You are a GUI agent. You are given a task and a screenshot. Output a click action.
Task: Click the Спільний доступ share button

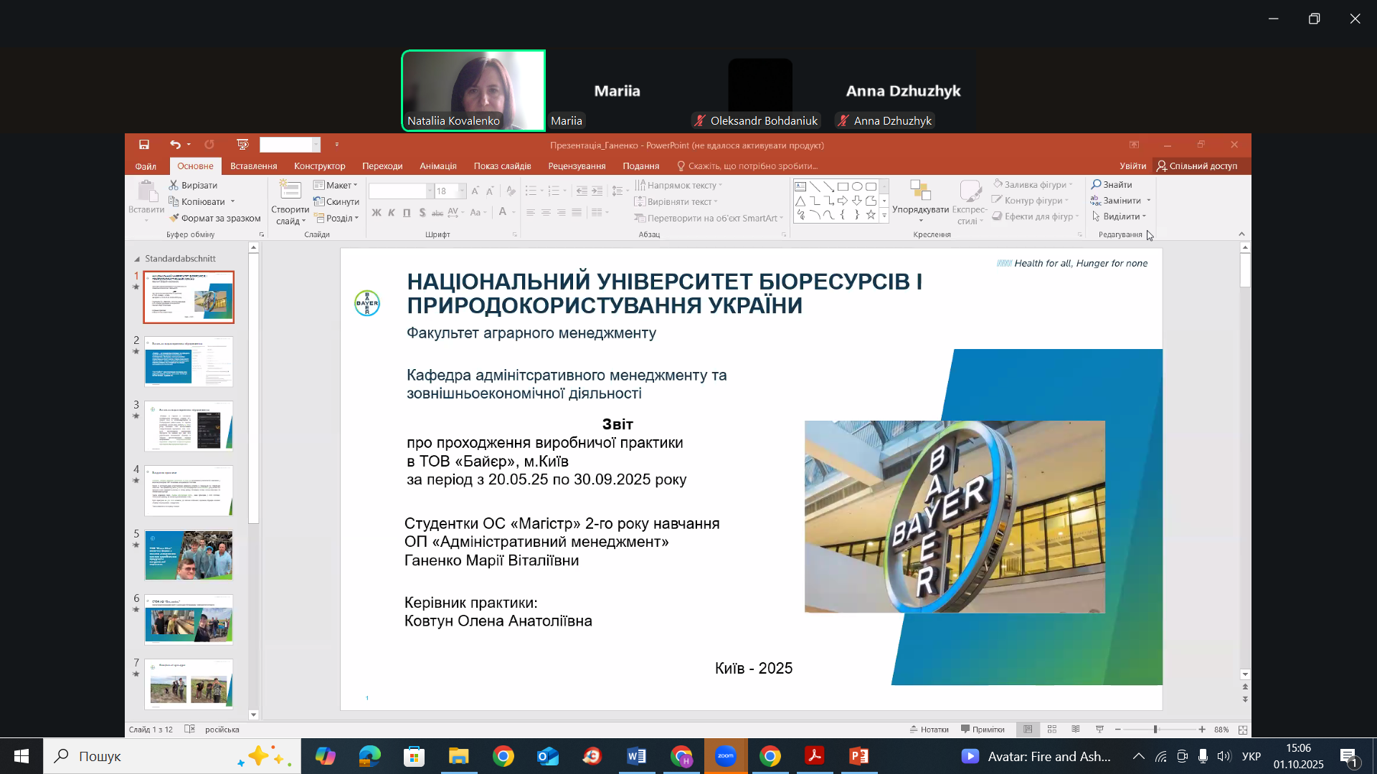coord(1196,166)
